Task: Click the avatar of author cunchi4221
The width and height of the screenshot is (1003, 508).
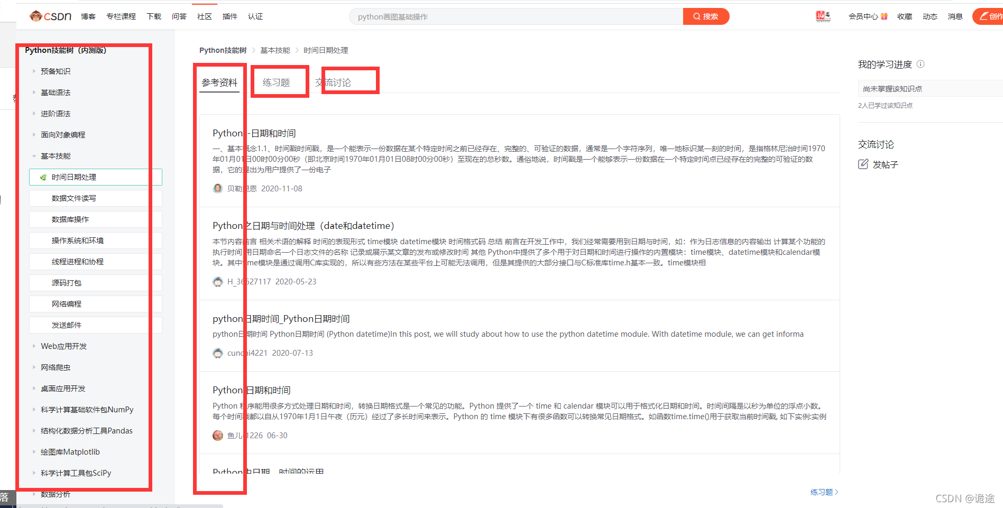Action: [217, 353]
